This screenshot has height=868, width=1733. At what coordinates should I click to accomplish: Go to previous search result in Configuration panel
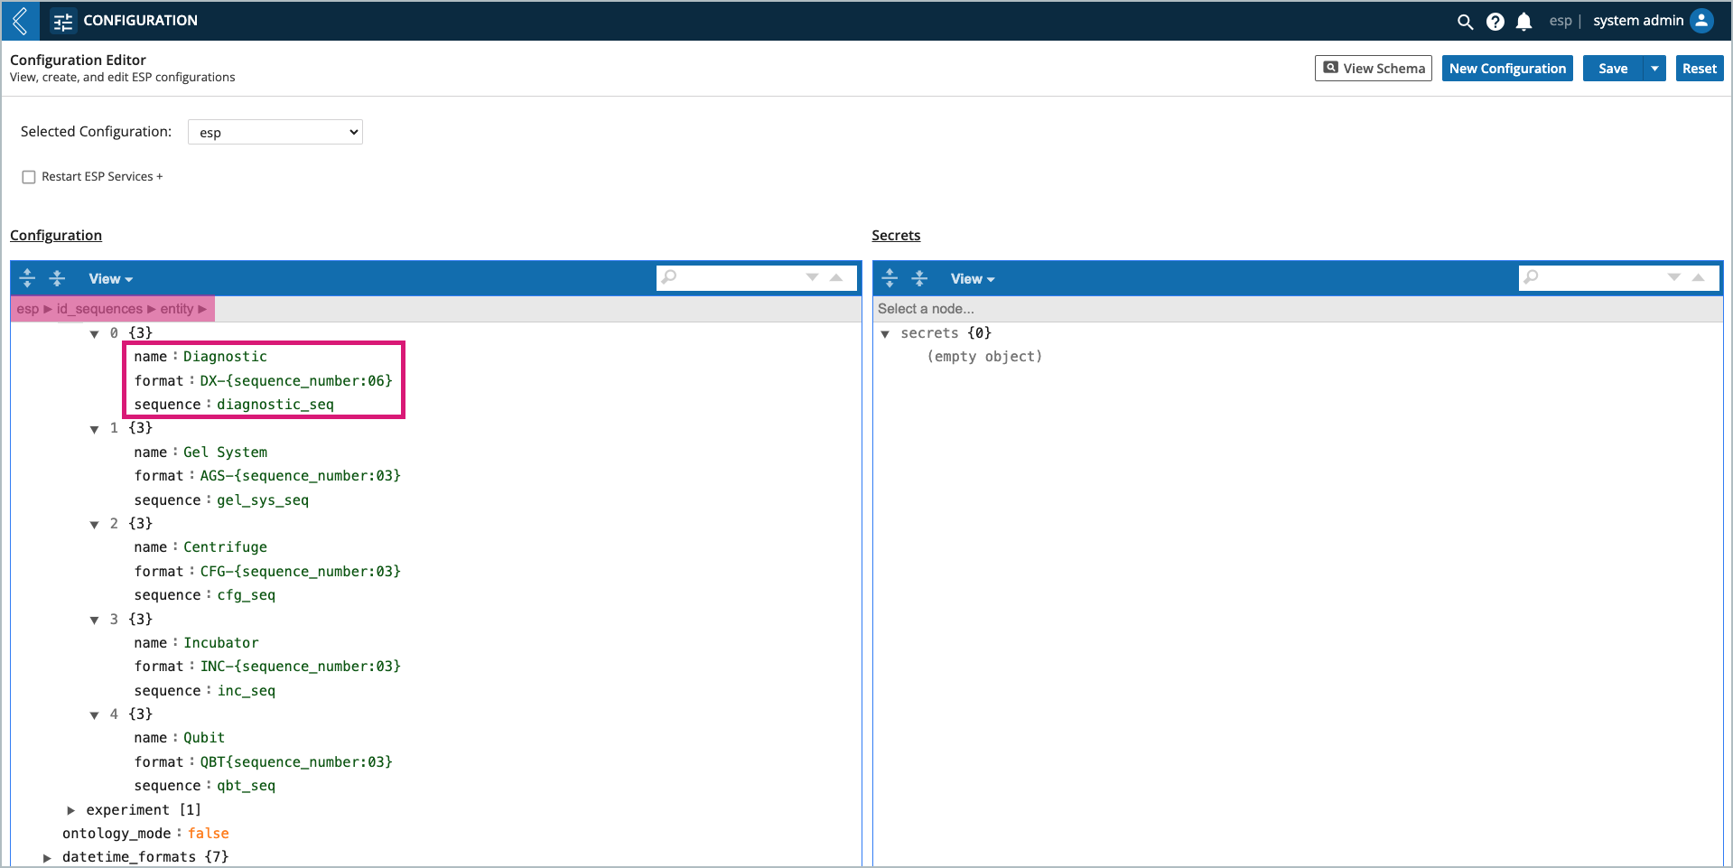coord(836,277)
